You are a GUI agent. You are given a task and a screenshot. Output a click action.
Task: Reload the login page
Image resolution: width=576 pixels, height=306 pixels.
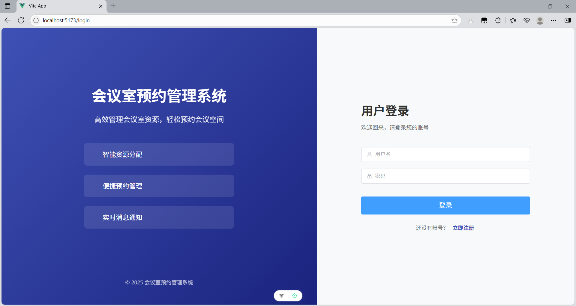(x=21, y=20)
